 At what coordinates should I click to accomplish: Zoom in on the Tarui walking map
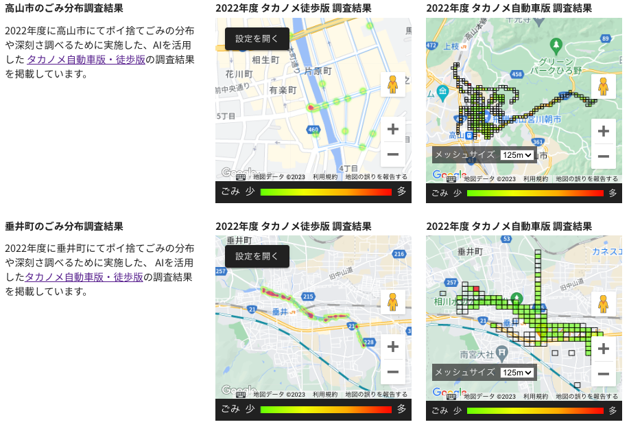[x=393, y=347]
